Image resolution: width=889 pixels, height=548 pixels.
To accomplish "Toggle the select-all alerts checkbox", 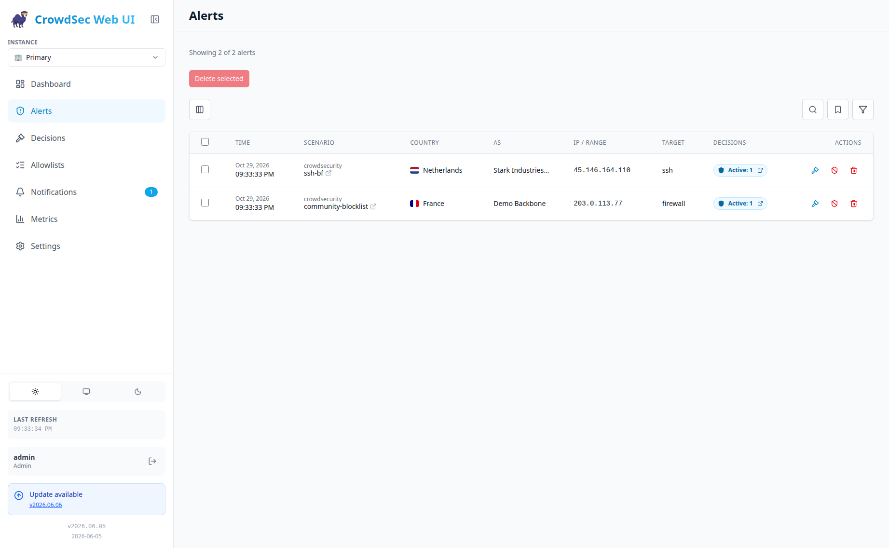I will [205, 142].
